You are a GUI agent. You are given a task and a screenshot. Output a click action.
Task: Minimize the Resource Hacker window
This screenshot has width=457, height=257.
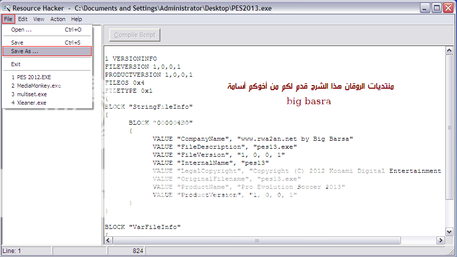click(x=425, y=8)
